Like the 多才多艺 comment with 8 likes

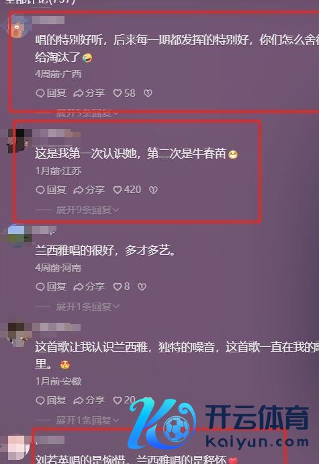122,286
